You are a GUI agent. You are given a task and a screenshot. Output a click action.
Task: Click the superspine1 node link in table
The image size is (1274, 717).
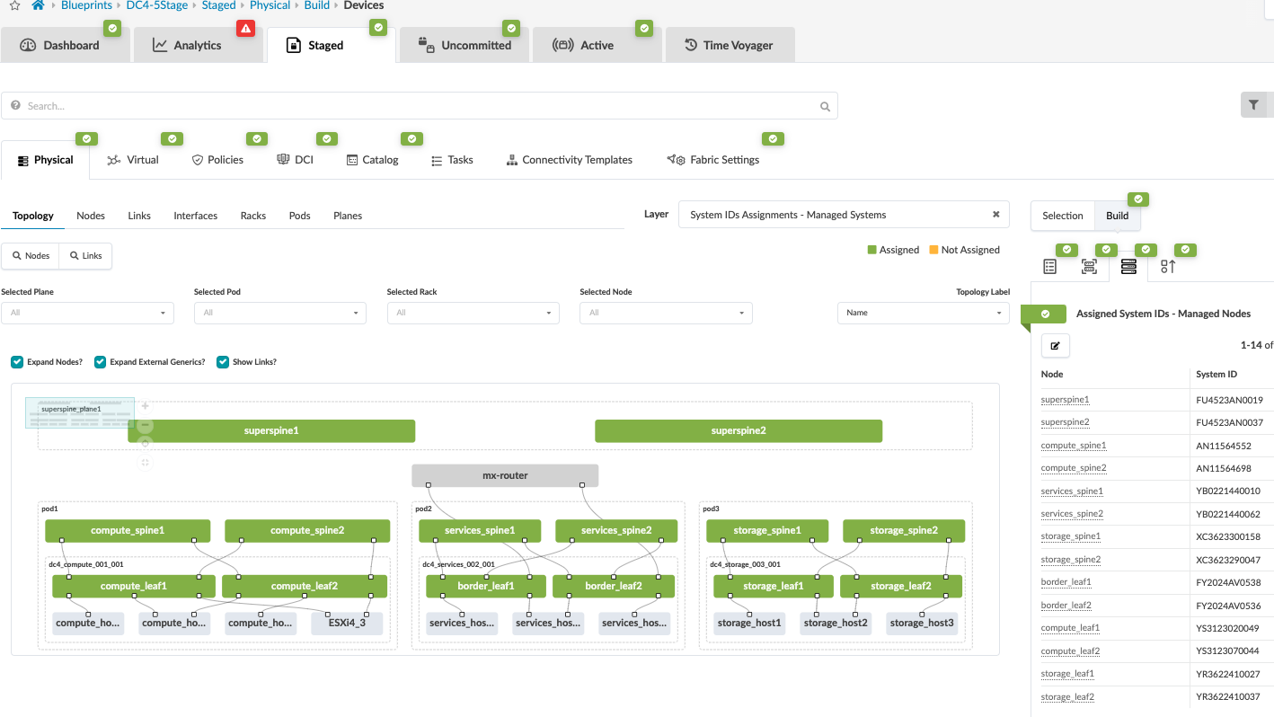tap(1065, 400)
